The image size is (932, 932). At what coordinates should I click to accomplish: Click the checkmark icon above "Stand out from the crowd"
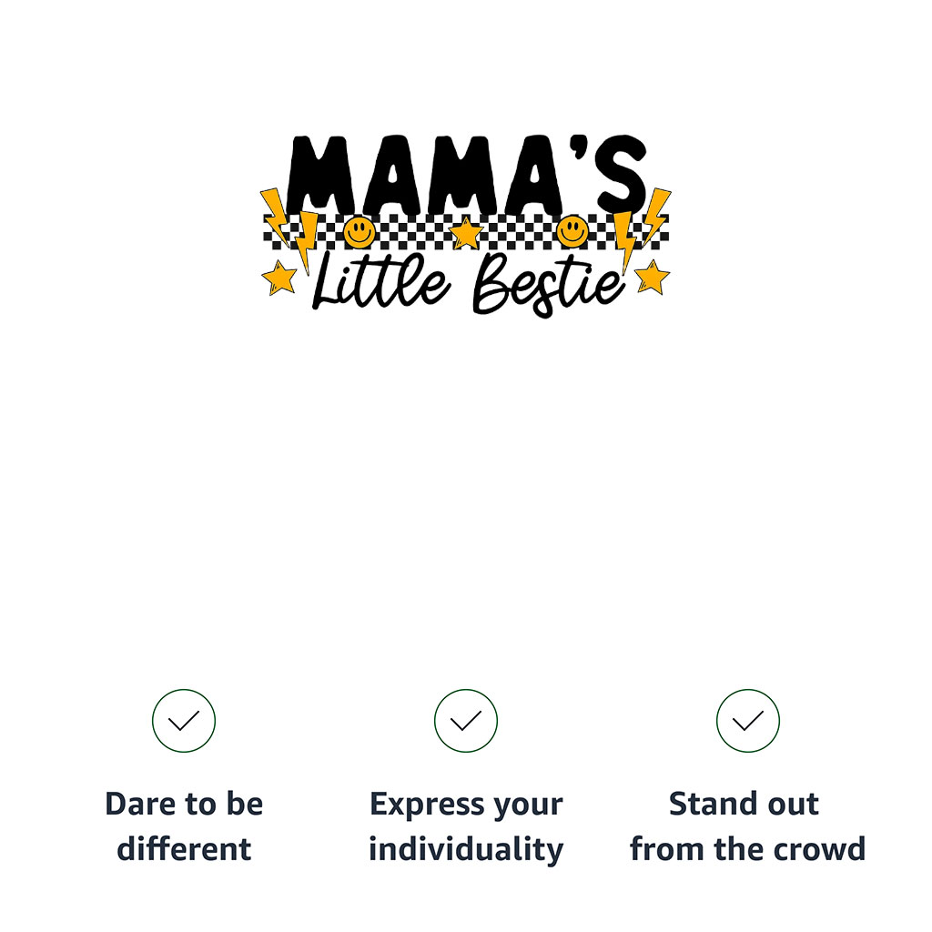tap(748, 721)
